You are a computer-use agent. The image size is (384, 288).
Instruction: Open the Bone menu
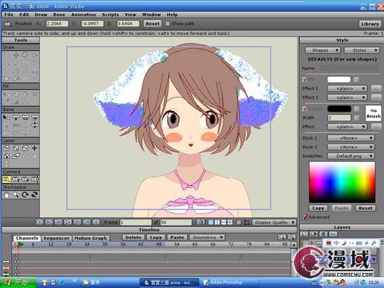tap(59, 15)
